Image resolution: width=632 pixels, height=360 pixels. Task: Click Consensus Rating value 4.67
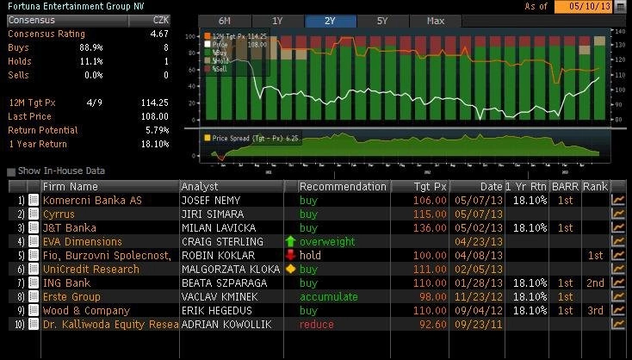(159, 34)
